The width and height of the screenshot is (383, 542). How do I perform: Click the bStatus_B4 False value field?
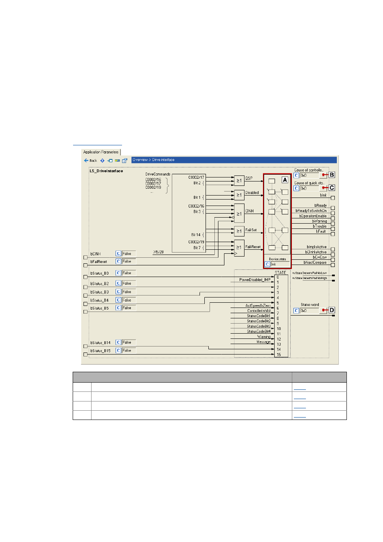[129, 300]
